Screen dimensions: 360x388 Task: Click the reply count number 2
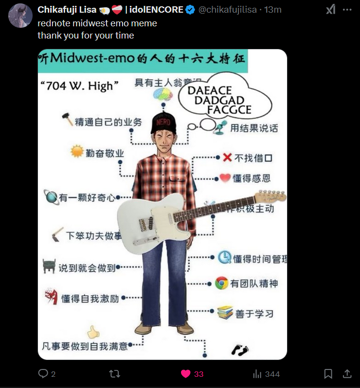click(54, 374)
